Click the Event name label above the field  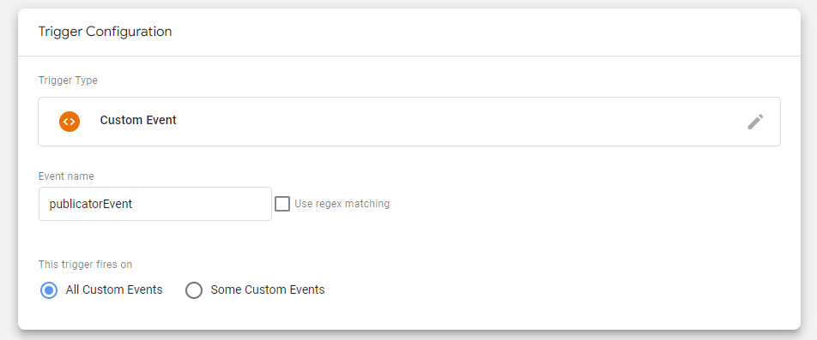pyautogui.click(x=66, y=176)
